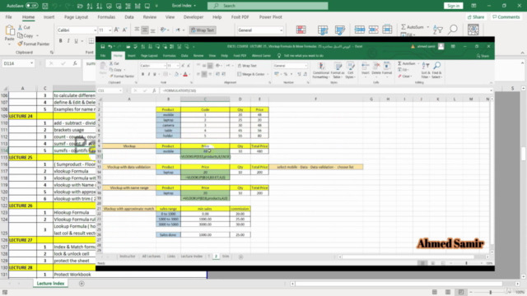Click the Paste icon in outer Excel
The image size is (527, 296).
9,31
